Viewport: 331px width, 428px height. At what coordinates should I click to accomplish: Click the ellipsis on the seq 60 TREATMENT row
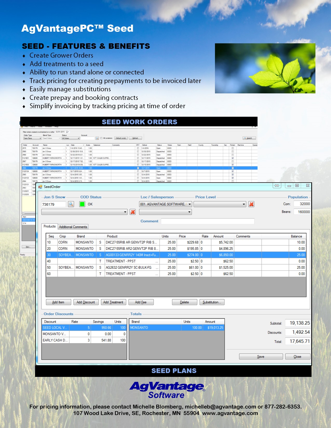(157, 274)
